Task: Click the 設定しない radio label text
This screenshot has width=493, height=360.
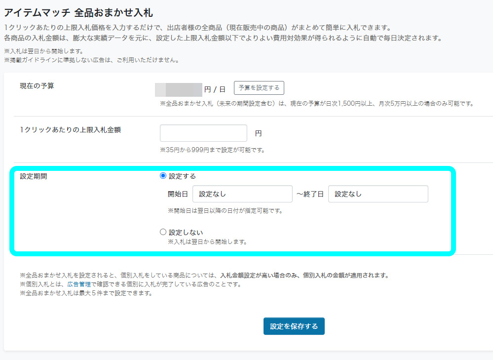Action: tap(186, 233)
